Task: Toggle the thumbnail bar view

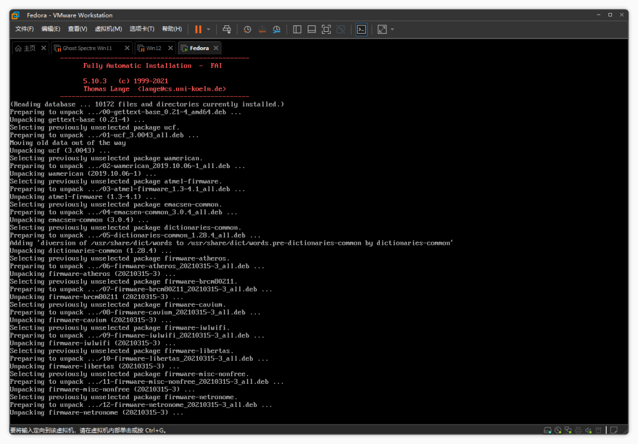Action: click(x=311, y=29)
